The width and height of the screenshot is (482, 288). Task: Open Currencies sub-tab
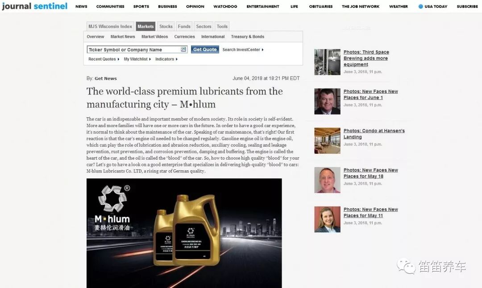tap(184, 37)
